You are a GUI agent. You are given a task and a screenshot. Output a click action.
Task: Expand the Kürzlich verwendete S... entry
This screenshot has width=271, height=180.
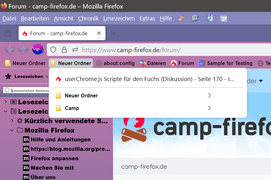[12, 121]
